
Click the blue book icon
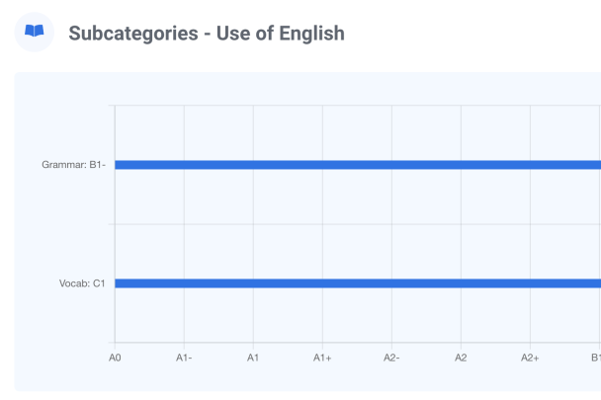pyautogui.click(x=35, y=34)
